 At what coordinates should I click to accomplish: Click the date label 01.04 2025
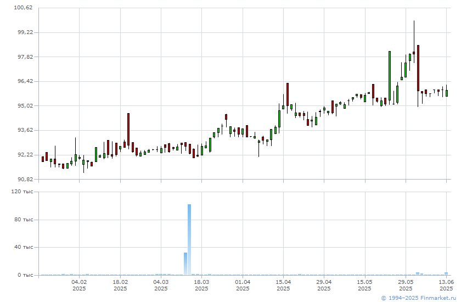pos(243,285)
